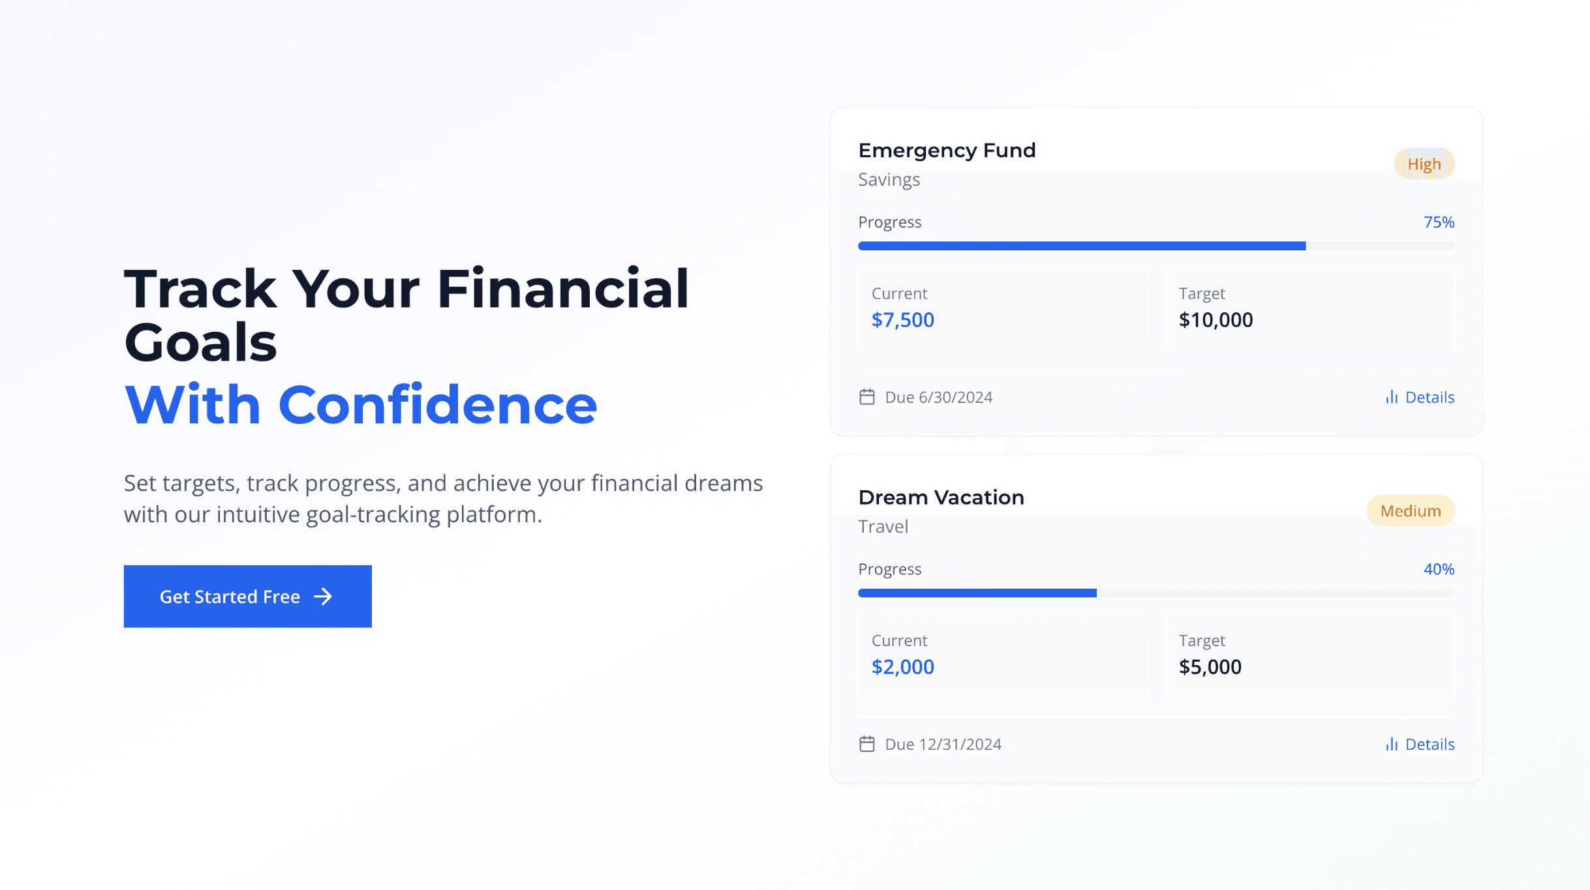This screenshot has width=1590, height=890.
Task: Open the Savings category label on Emergency Fund
Action: point(889,178)
